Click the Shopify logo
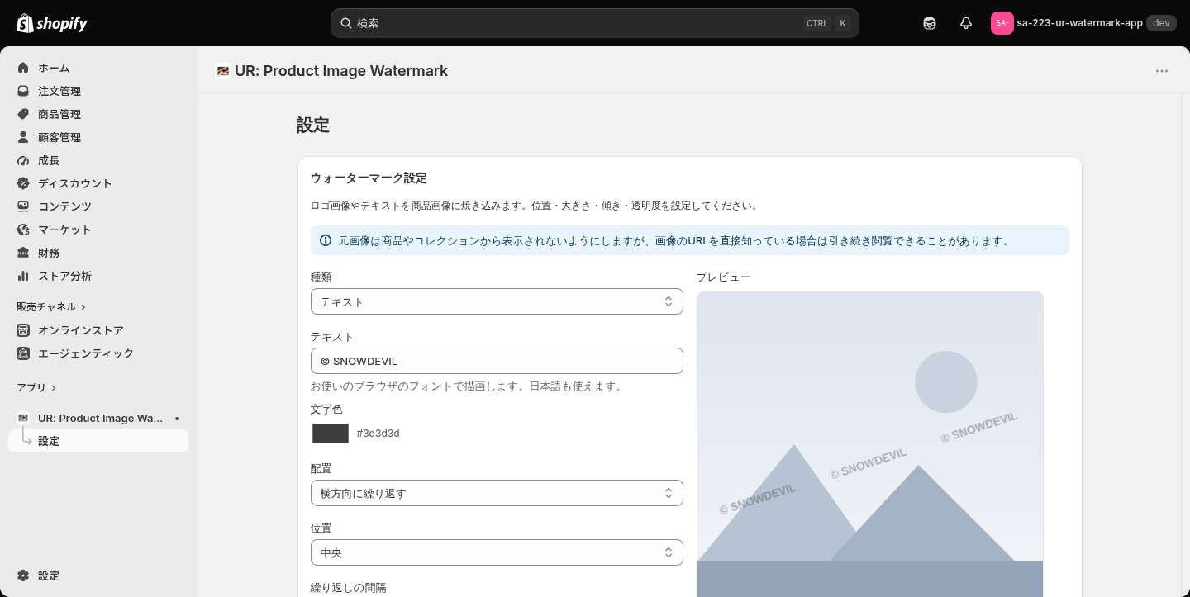This screenshot has height=597, width=1190. [52, 23]
